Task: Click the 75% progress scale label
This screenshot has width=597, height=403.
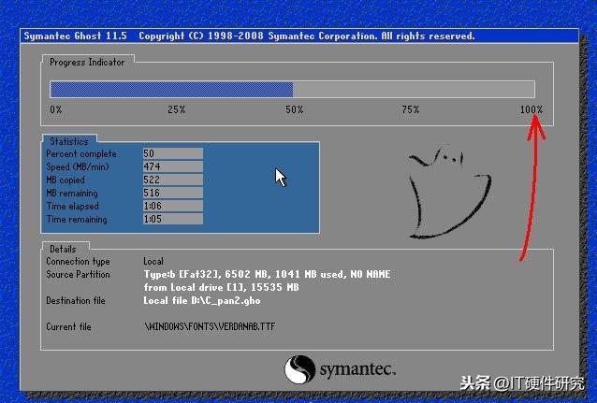Action: coord(411,109)
